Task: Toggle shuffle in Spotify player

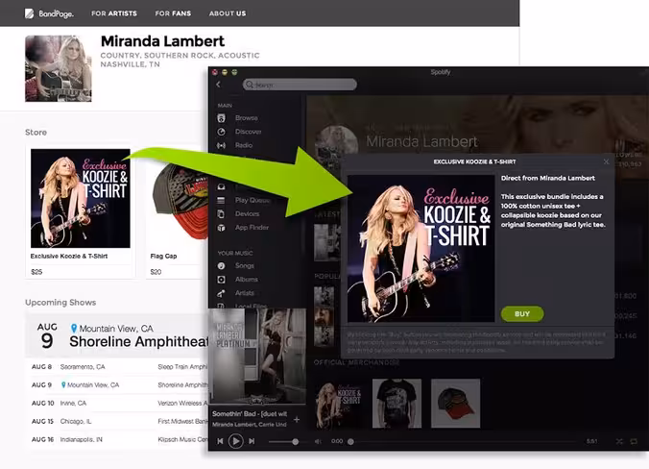Action: pos(619,442)
